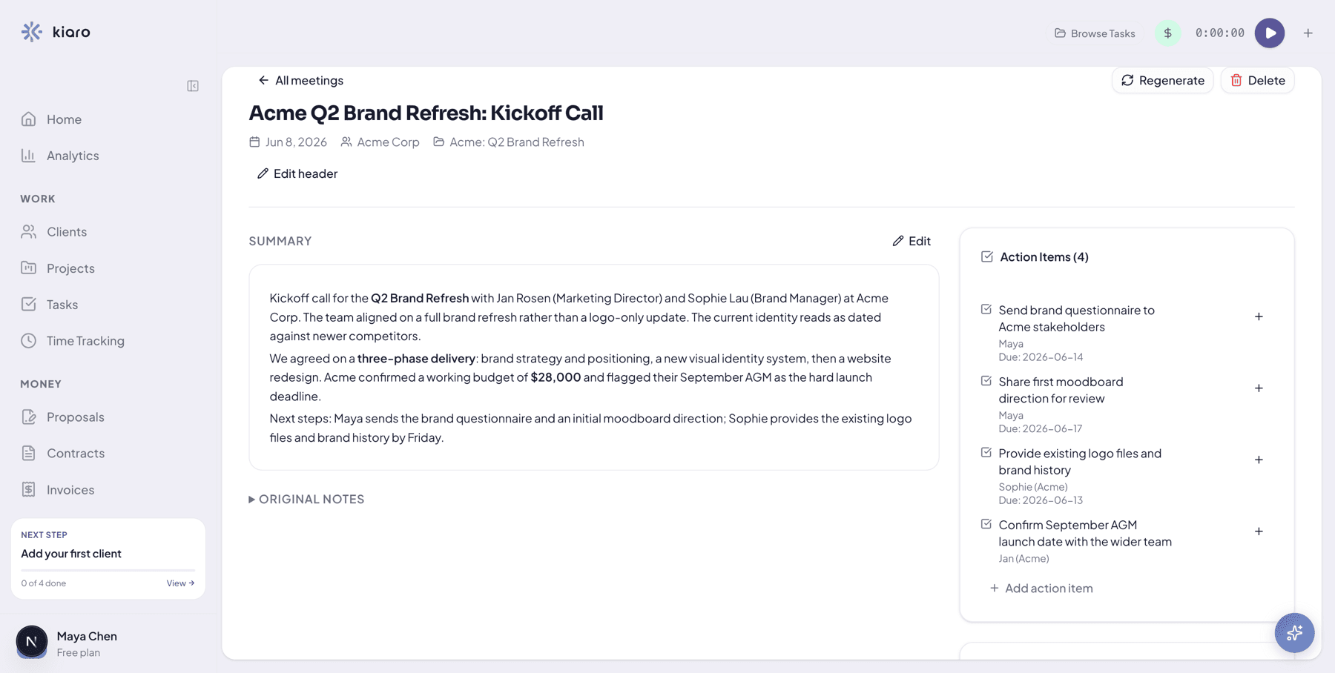
Task: Click 'Due: 2026-06-13' date text
Action: point(1041,500)
